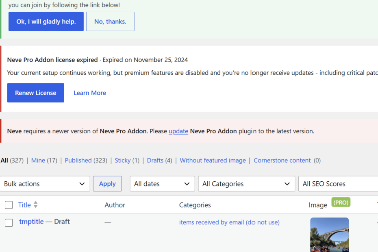The width and height of the screenshot is (378, 252).
Task: Open the All Categories dropdown
Action: coord(246,184)
